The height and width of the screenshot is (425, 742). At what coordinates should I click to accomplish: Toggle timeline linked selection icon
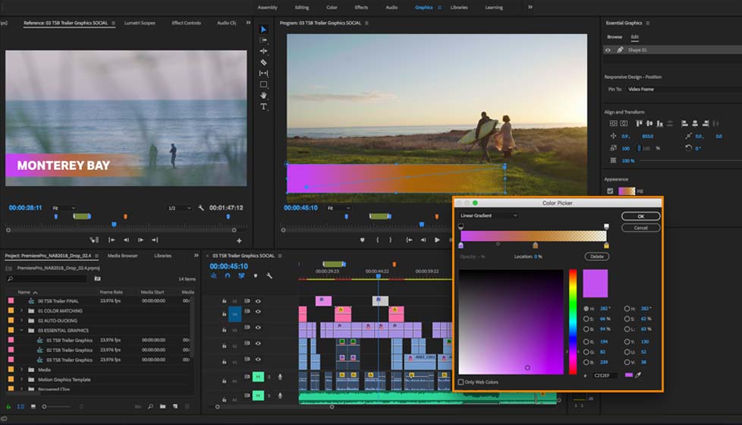pos(241,275)
